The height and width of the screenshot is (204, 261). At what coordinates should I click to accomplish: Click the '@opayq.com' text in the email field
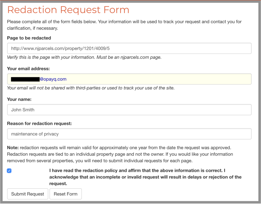pos(53,79)
